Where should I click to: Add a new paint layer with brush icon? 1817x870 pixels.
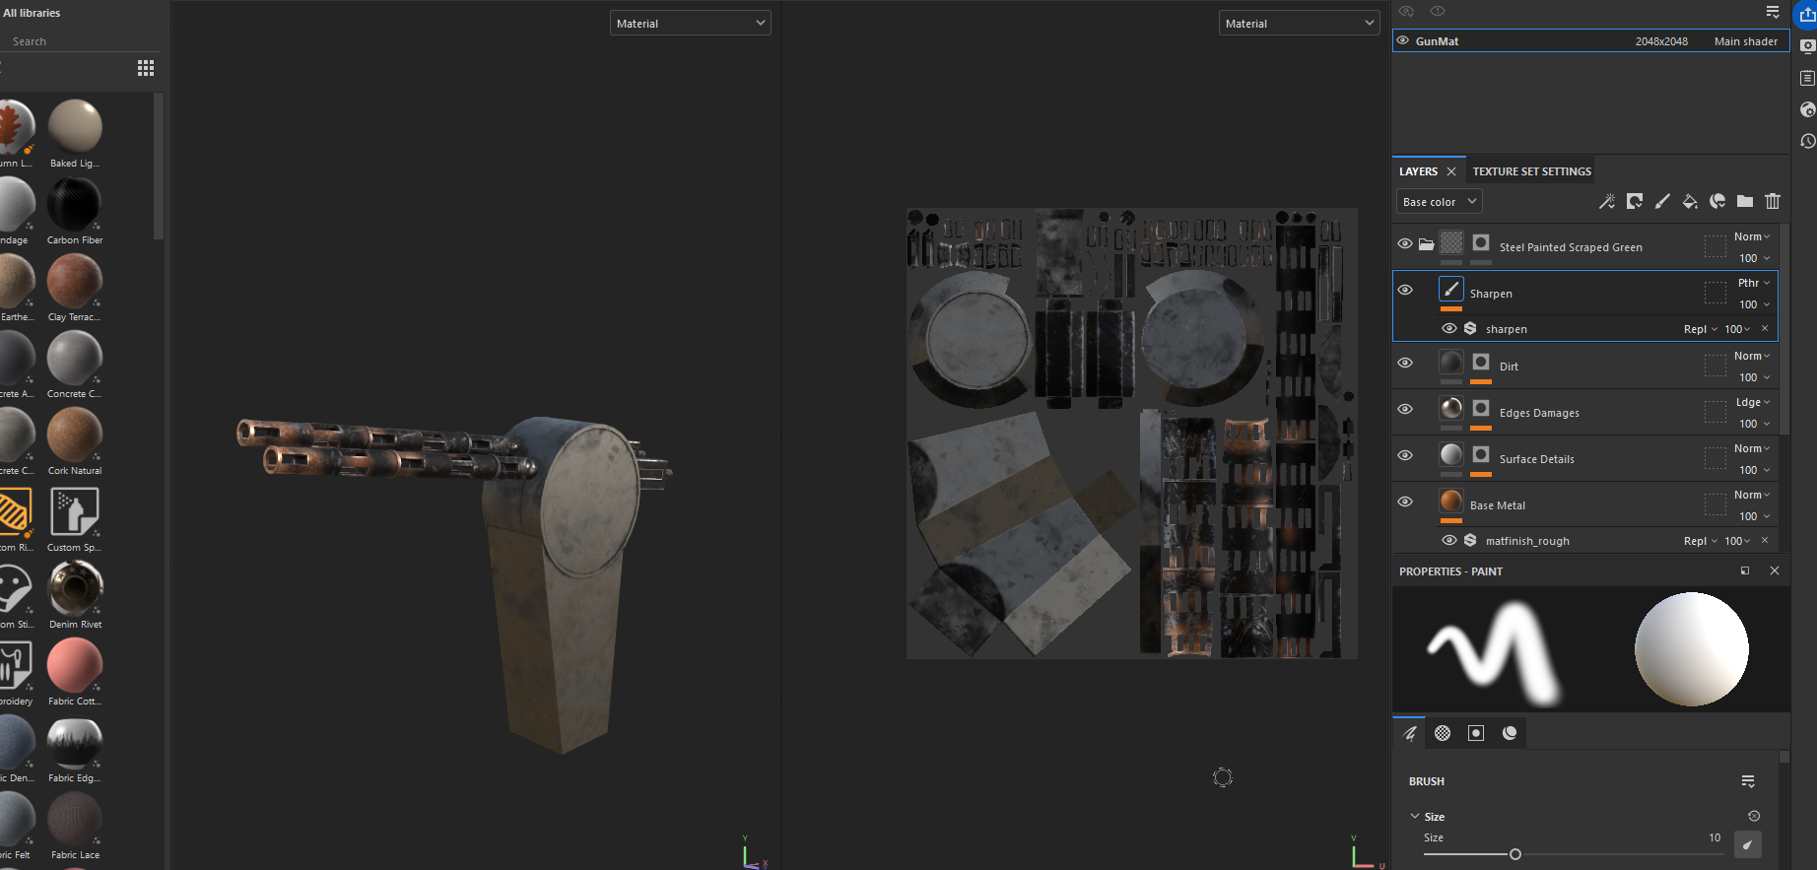[1662, 202]
